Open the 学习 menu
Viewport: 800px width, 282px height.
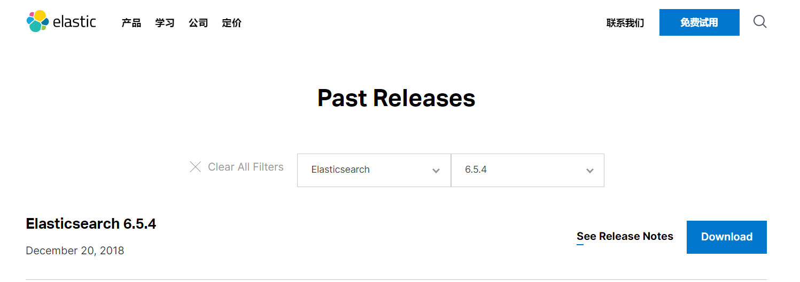pos(165,23)
